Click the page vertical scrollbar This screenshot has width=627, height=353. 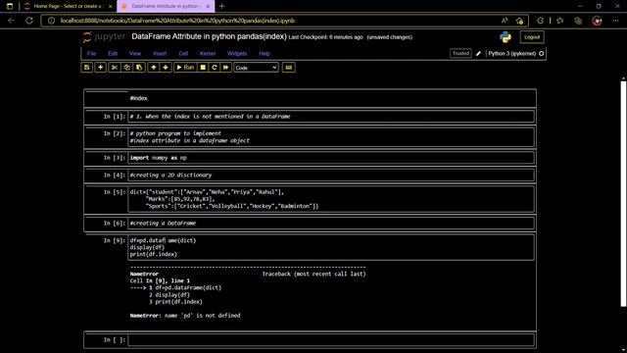click(x=623, y=194)
